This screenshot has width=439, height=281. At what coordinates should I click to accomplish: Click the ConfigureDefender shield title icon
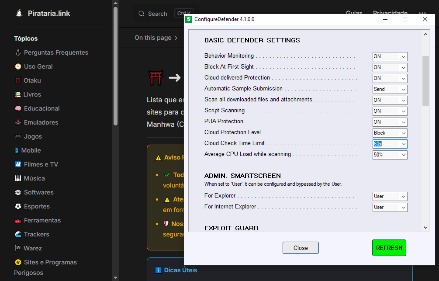189,19
